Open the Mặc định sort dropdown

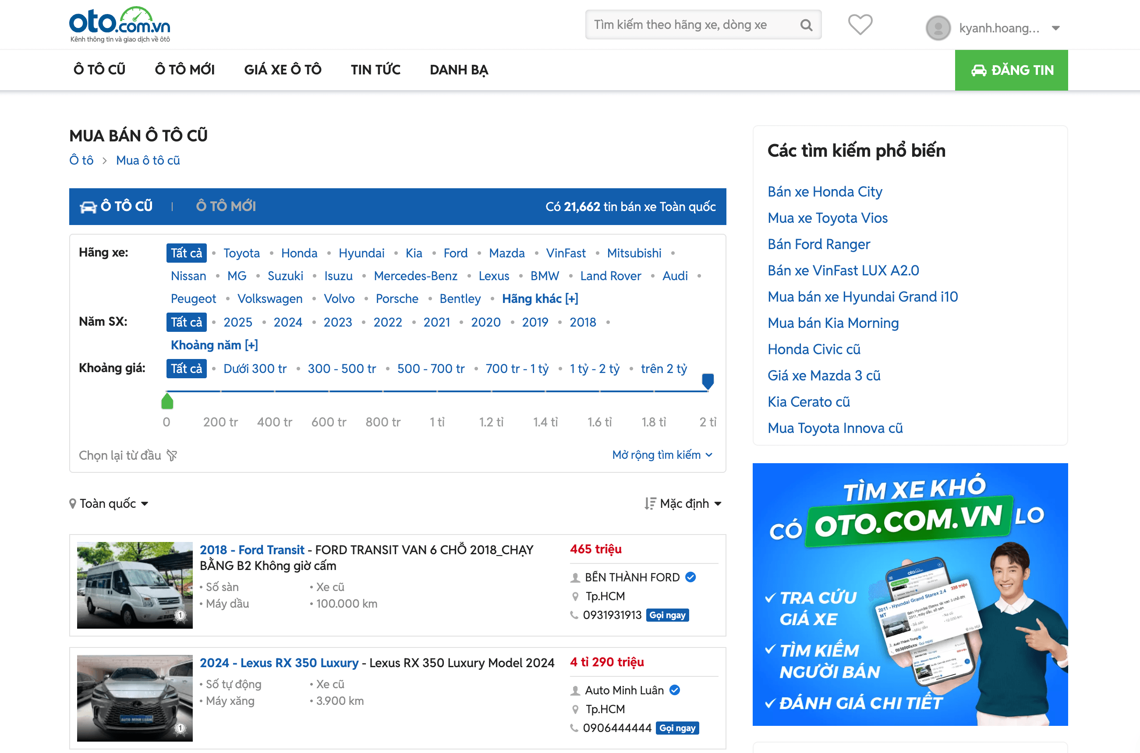point(683,504)
